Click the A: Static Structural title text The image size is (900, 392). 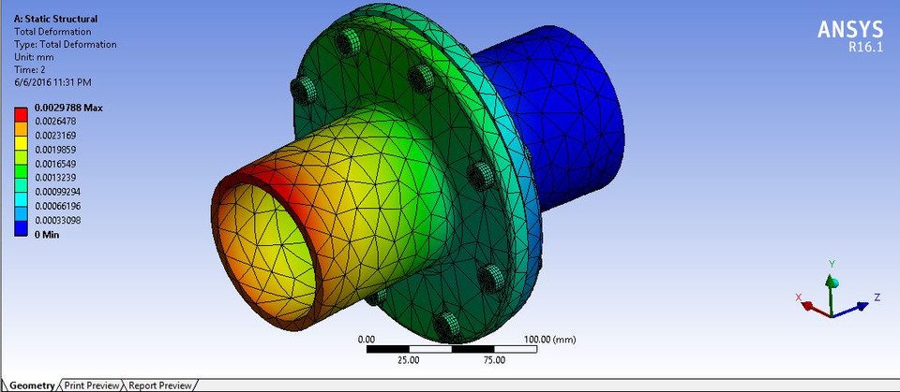[x=55, y=19]
